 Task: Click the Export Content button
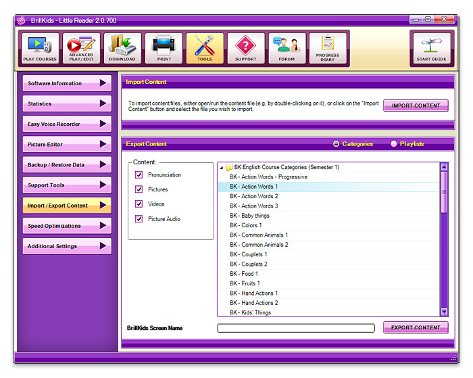(416, 327)
